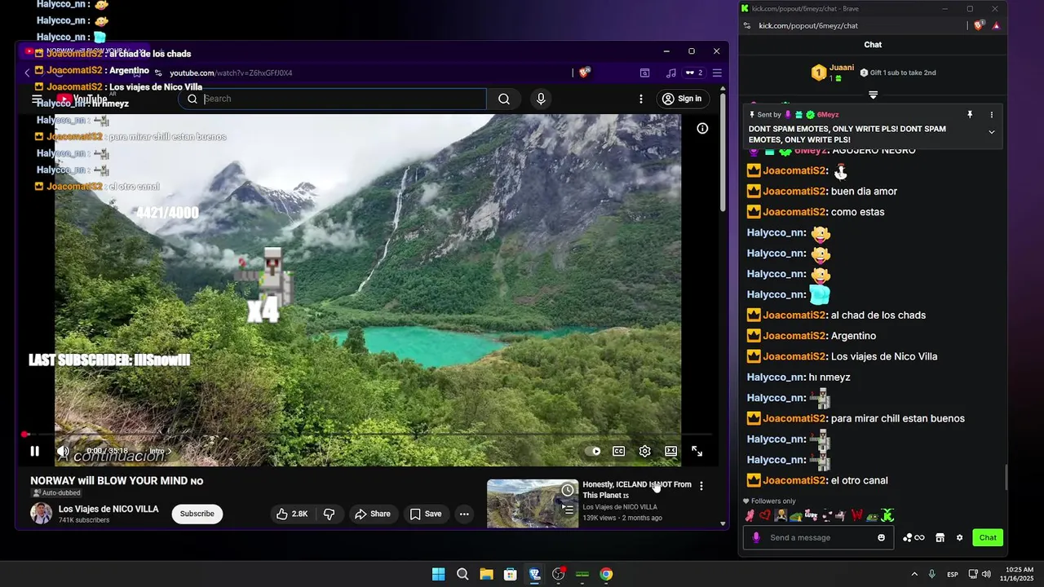1044x587 pixels.
Task: Open File Explorer from taskbar
Action: 486,574
